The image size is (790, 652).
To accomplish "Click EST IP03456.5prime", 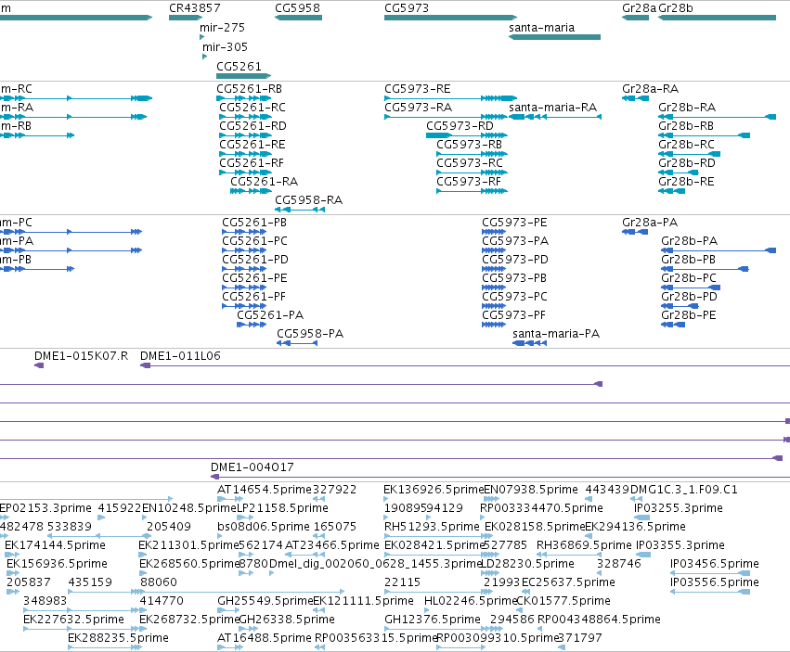I will click(715, 564).
